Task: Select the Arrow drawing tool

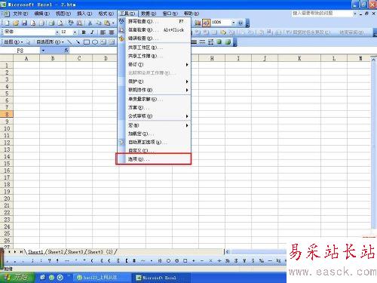Action: coord(78,42)
